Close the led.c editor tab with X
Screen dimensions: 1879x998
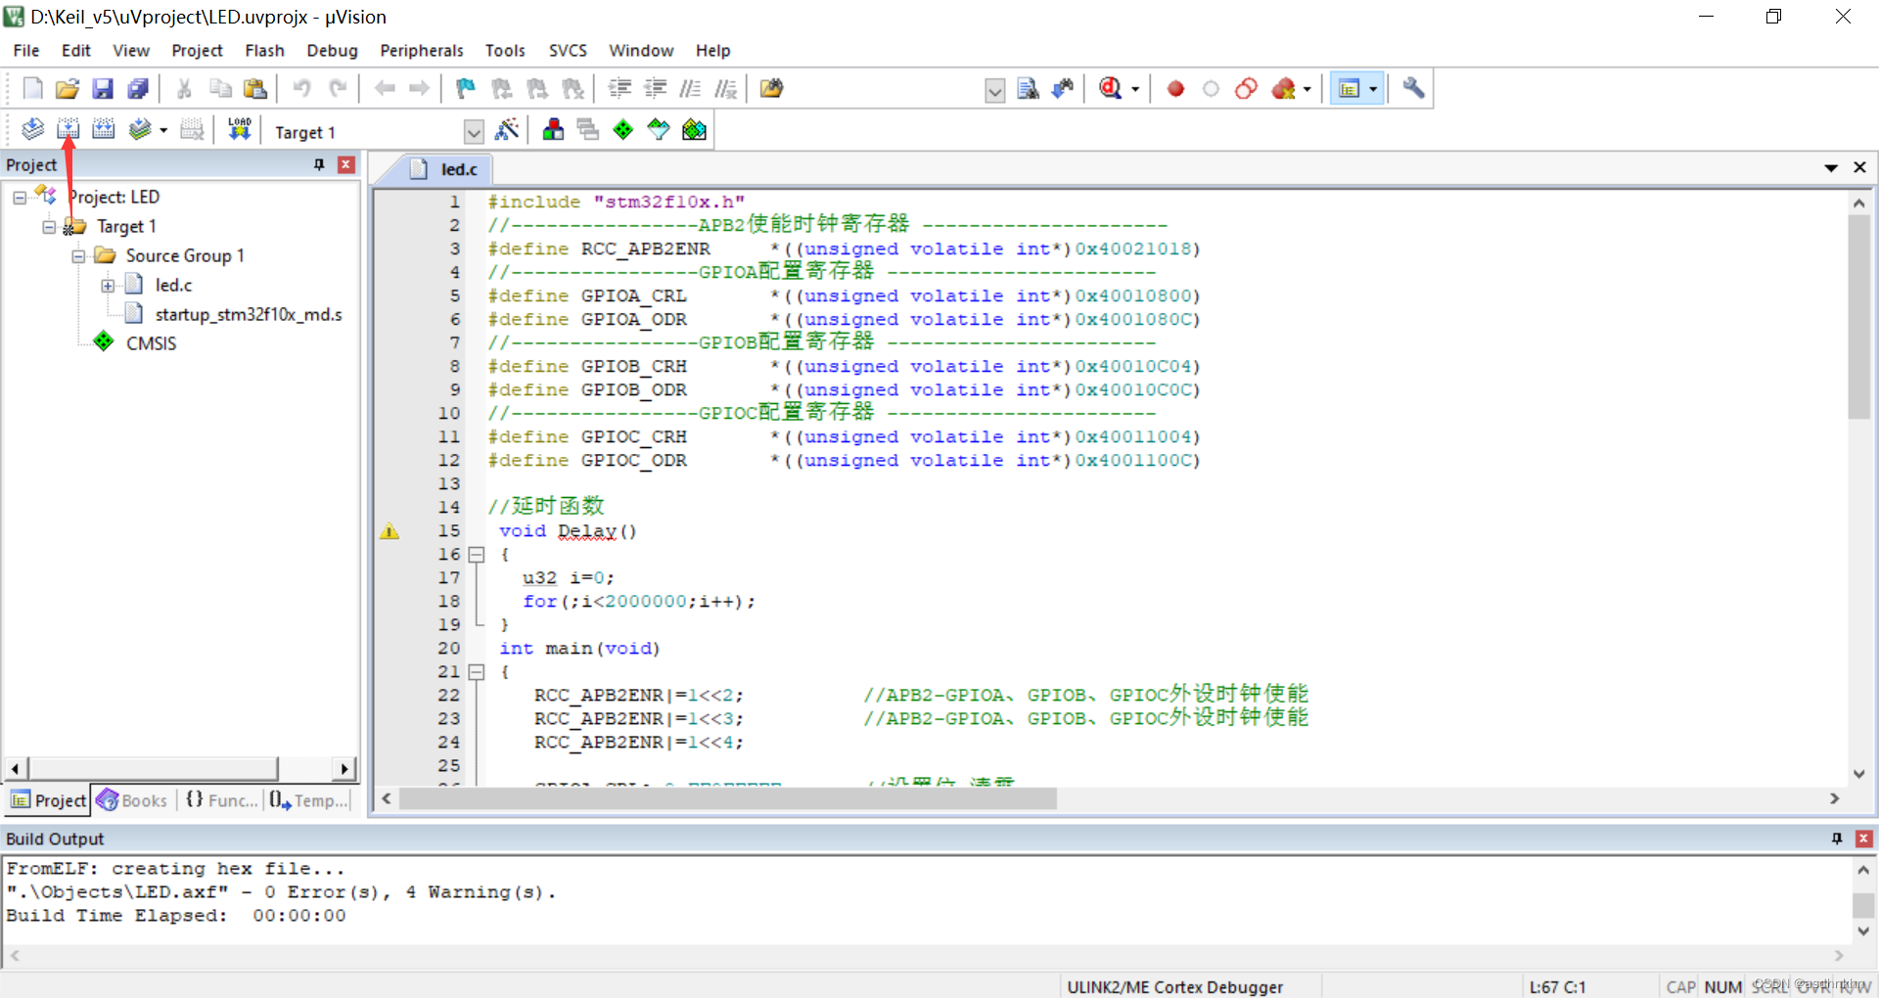click(1859, 167)
